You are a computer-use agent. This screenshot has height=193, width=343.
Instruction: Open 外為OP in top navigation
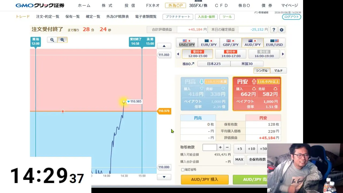pyautogui.click(x=176, y=5)
